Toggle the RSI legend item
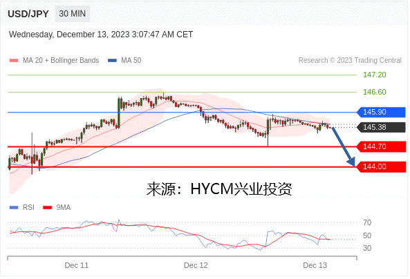This screenshot has width=410, height=279. click(x=22, y=207)
